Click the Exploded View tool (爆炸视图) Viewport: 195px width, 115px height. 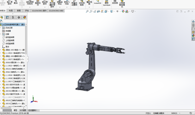click(89, 3)
